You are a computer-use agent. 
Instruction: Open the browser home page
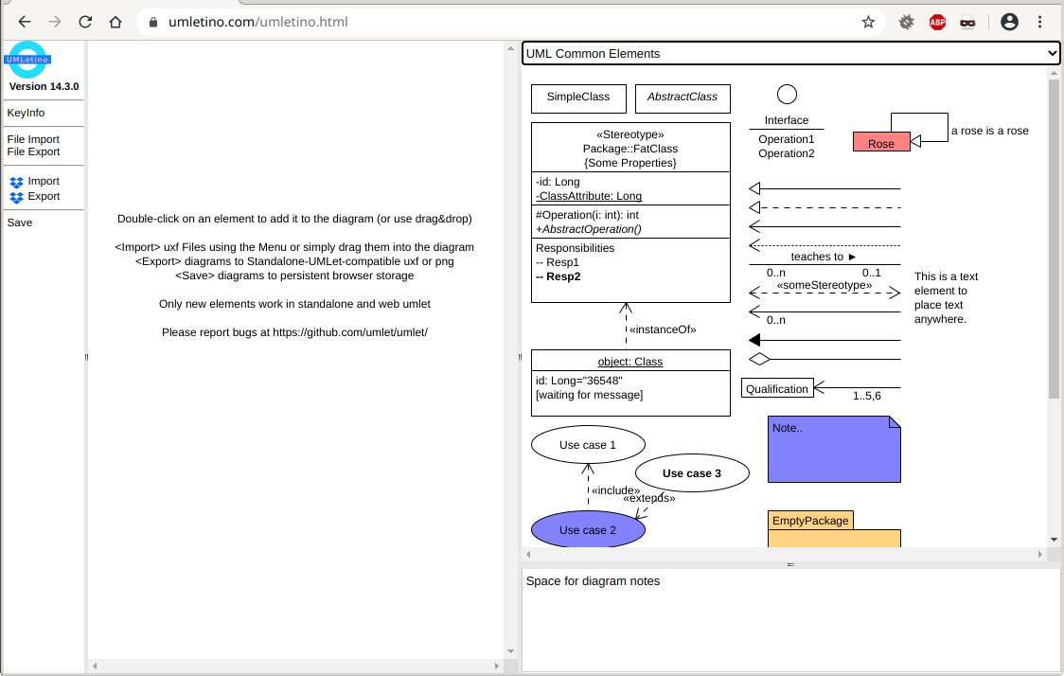click(115, 22)
